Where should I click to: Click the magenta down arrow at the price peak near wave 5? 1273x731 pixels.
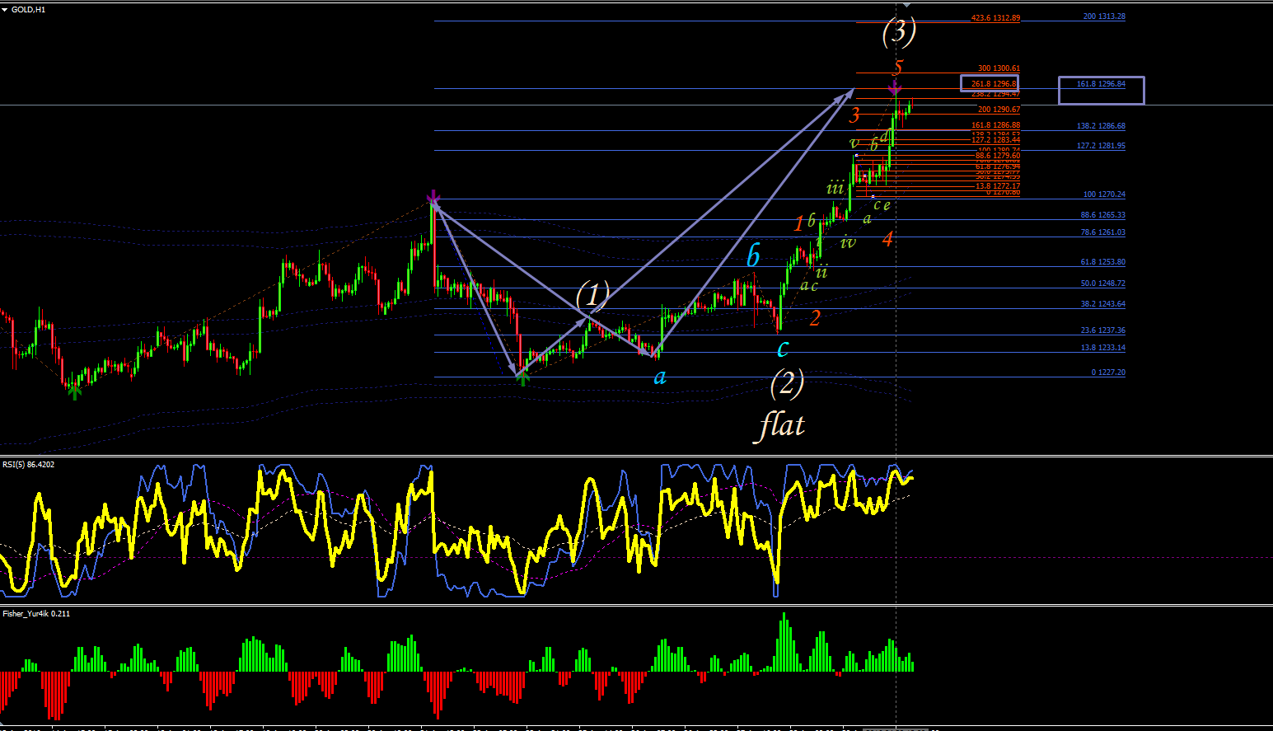pyautogui.click(x=894, y=87)
